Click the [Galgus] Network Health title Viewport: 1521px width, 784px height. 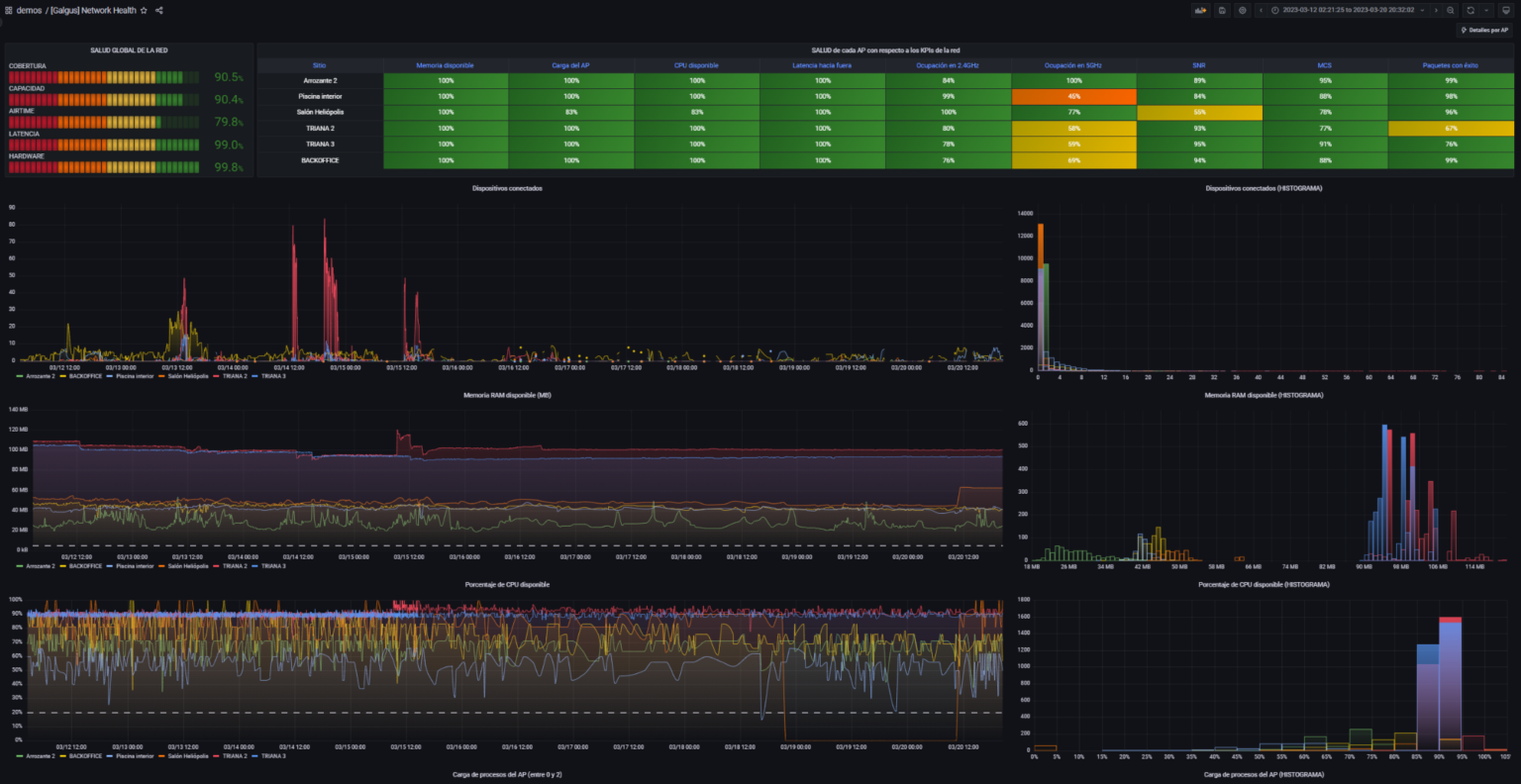click(x=93, y=10)
